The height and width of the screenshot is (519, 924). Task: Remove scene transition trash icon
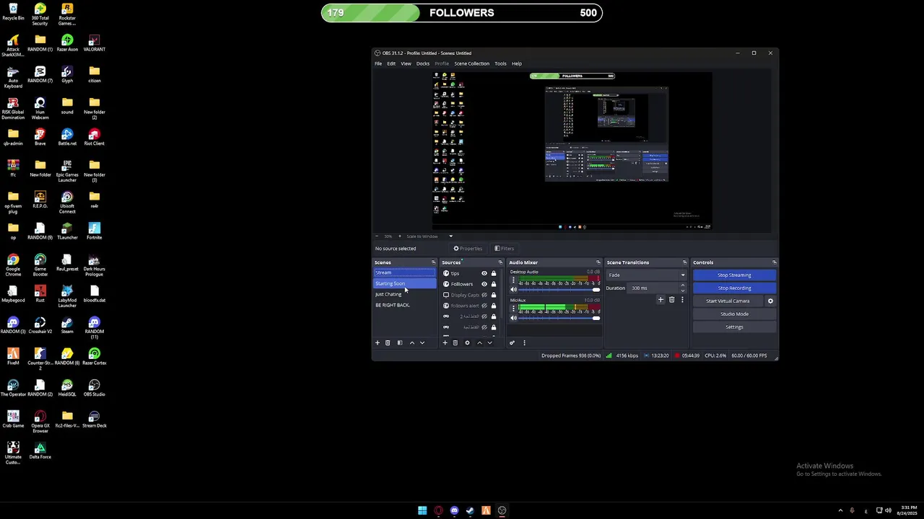tap(671, 300)
